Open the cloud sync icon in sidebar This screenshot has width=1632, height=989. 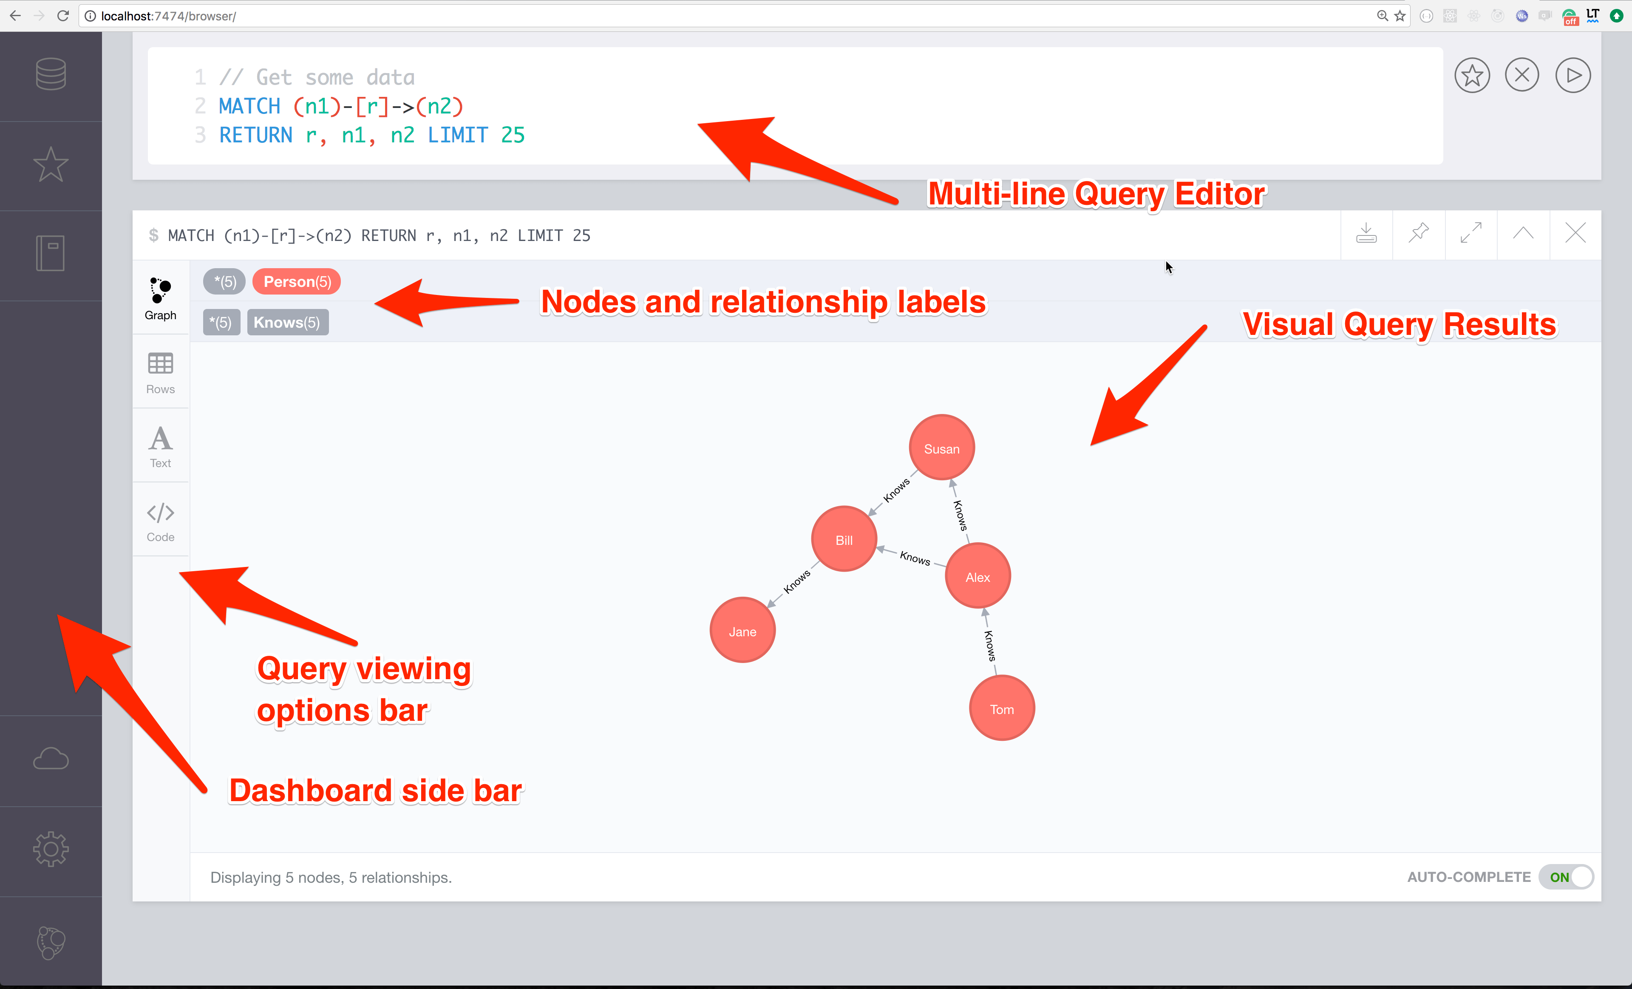(51, 759)
